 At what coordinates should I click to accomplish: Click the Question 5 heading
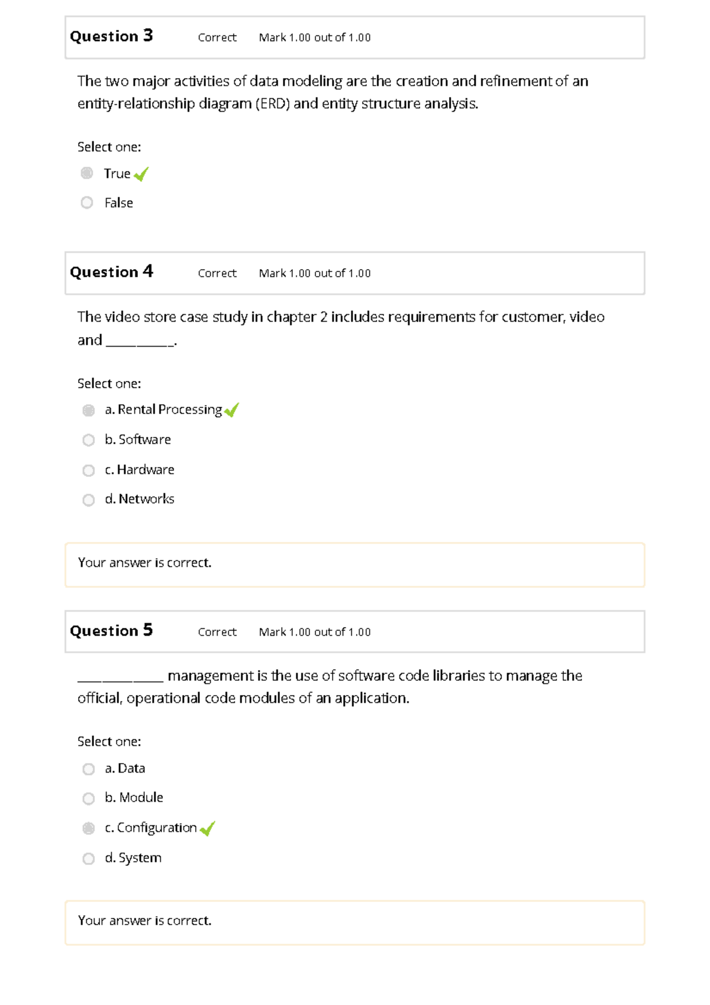click(x=111, y=631)
